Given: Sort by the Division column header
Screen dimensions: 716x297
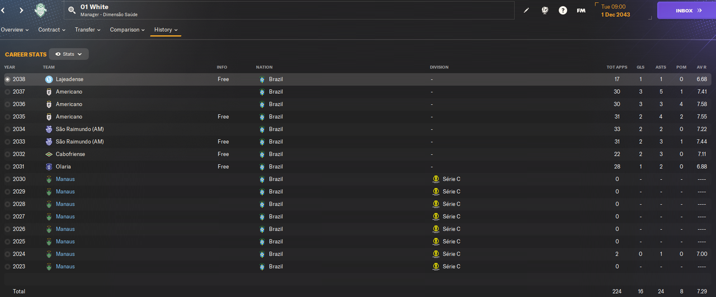Looking at the screenshot, I should click(x=439, y=68).
